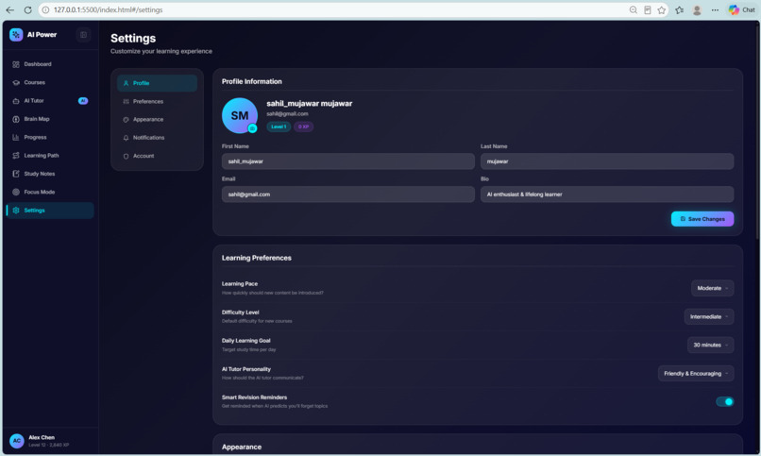Image resolution: width=761 pixels, height=456 pixels.
Task: Select Settings in the sidebar
Action: pos(50,210)
